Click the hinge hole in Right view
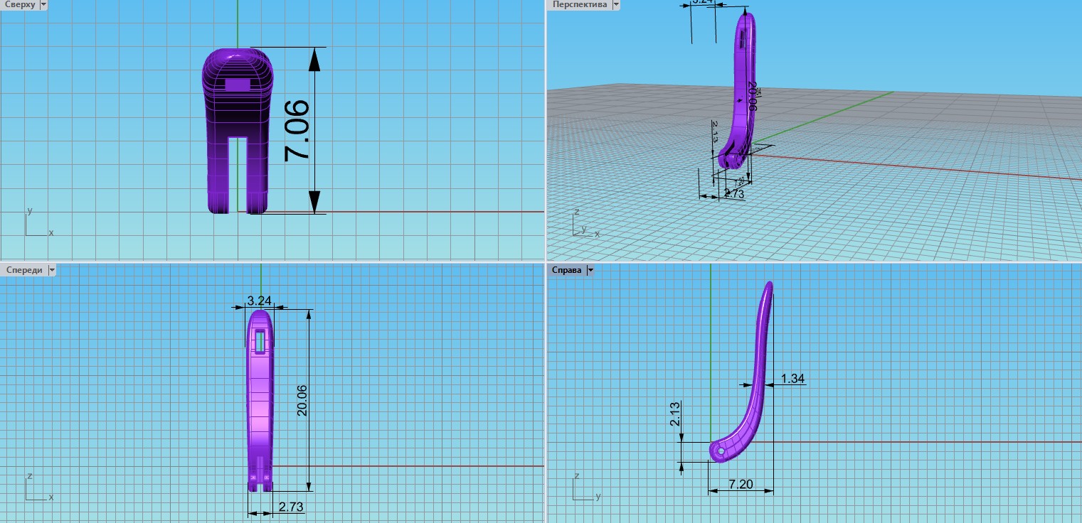 pos(721,451)
